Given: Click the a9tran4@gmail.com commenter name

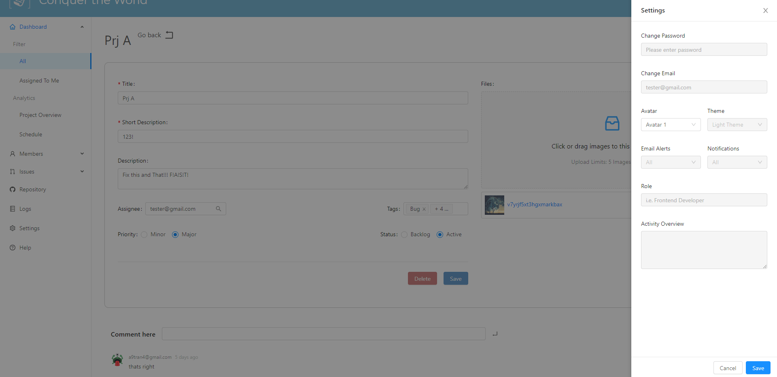Looking at the screenshot, I should [x=150, y=357].
